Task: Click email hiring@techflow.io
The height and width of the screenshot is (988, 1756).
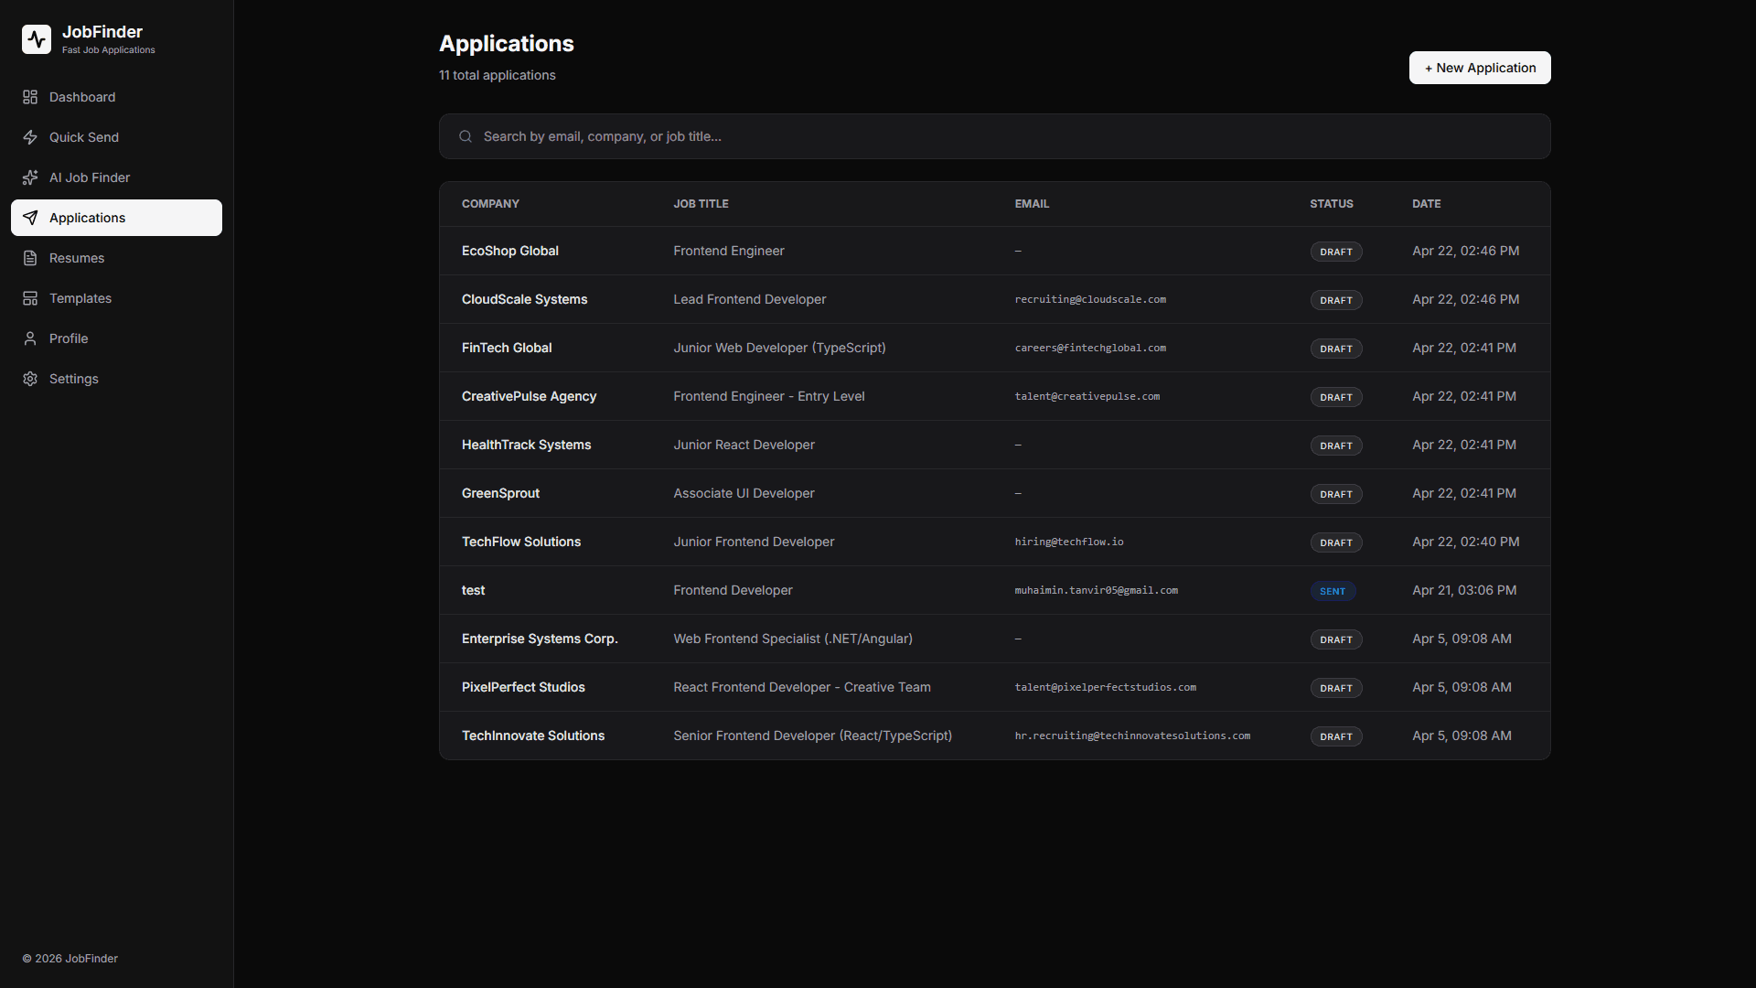Action: tap(1069, 542)
